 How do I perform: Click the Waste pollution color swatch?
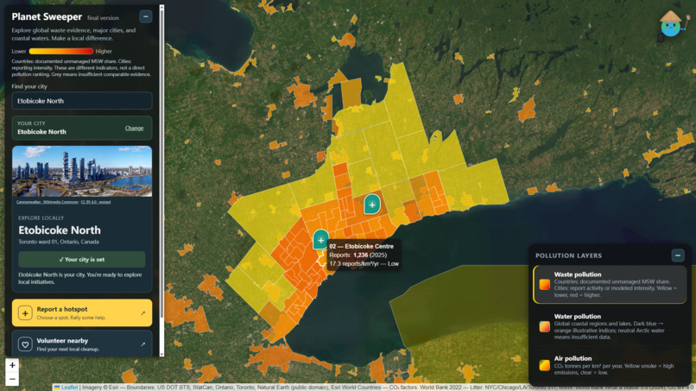(545, 285)
